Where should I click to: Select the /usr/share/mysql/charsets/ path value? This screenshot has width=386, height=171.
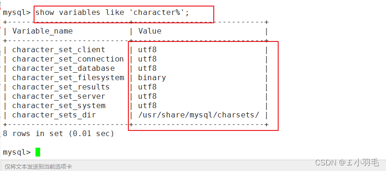click(198, 115)
